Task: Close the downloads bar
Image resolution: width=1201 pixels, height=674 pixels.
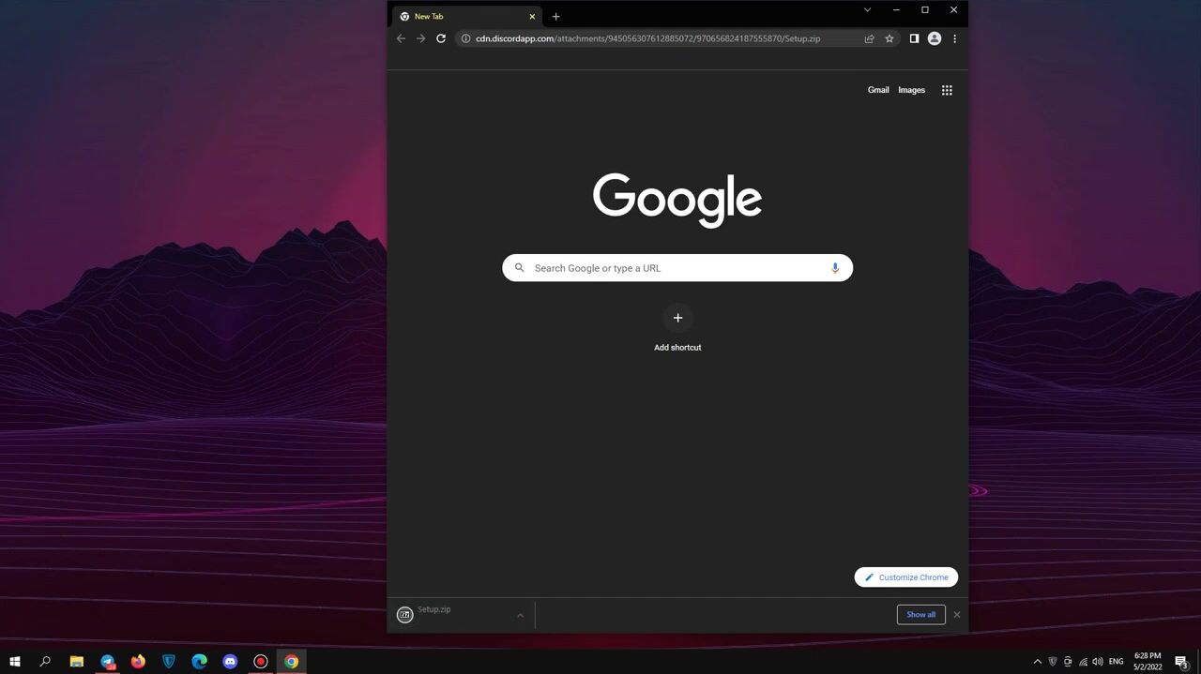Action: pos(957,615)
